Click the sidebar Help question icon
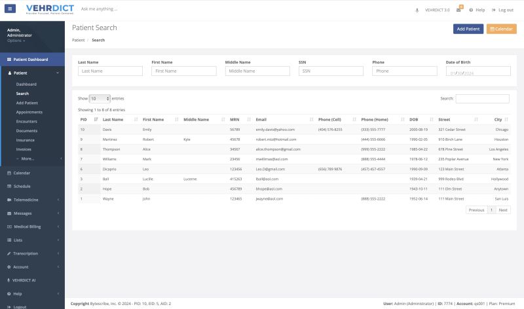 point(9,294)
